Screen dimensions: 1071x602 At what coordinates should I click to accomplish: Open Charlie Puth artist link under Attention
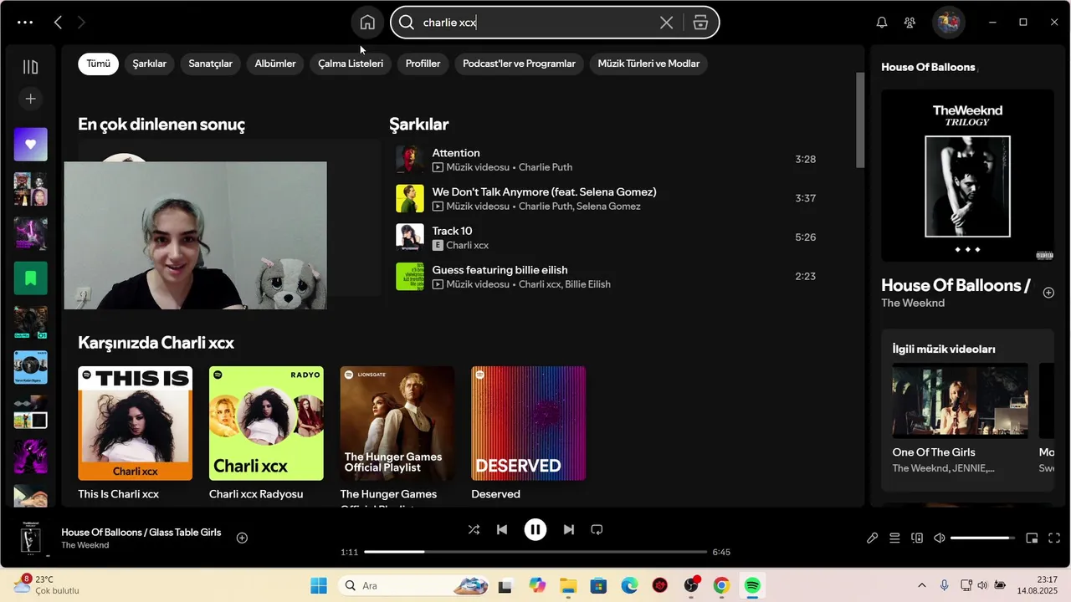[x=546, y=167]
